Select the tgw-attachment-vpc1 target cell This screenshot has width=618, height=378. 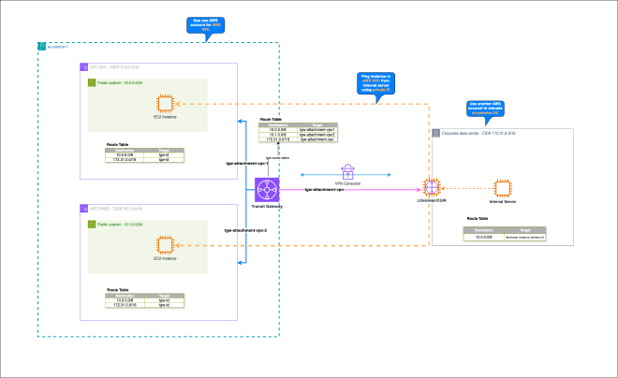click(x=317, y=129)
